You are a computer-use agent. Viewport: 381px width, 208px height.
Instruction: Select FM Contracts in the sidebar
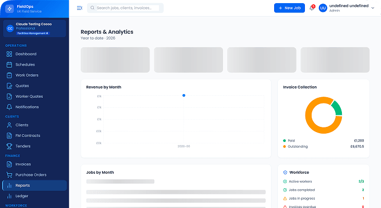pos(34,136)
